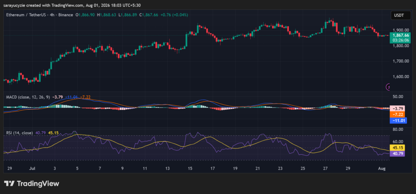
Task: Click the 25 date label on time axis
Action: click(303, 168)
